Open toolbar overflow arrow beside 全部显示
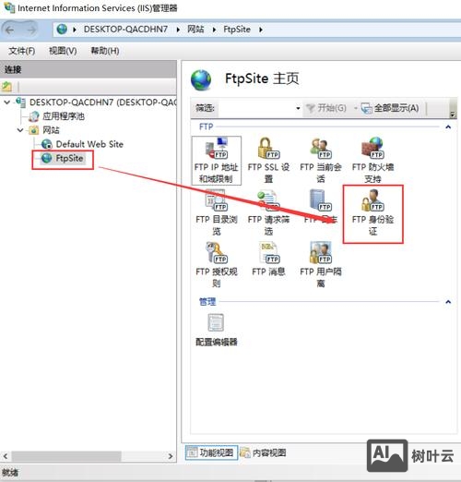461x482 pixels. (452, 114)
